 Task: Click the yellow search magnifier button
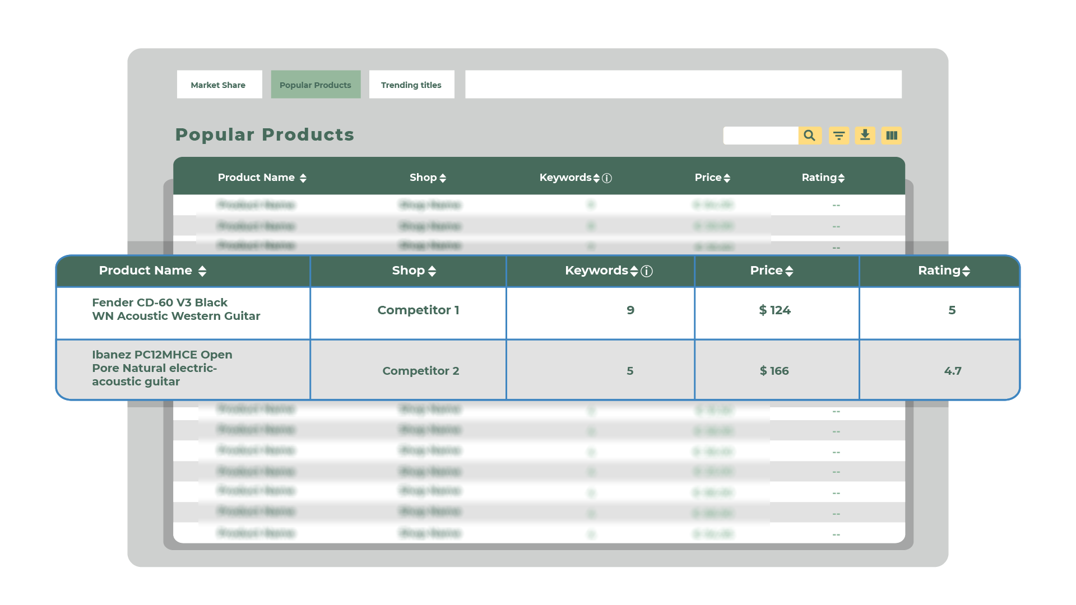810,136
